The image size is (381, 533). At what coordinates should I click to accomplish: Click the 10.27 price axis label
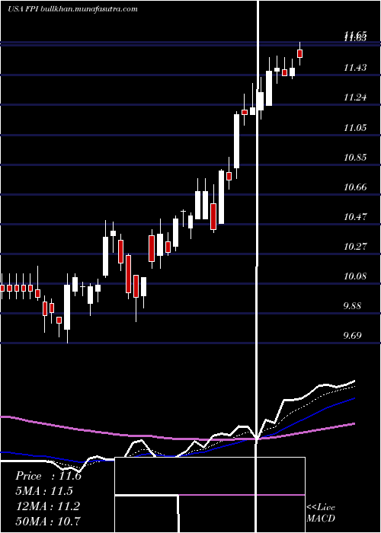355,247
